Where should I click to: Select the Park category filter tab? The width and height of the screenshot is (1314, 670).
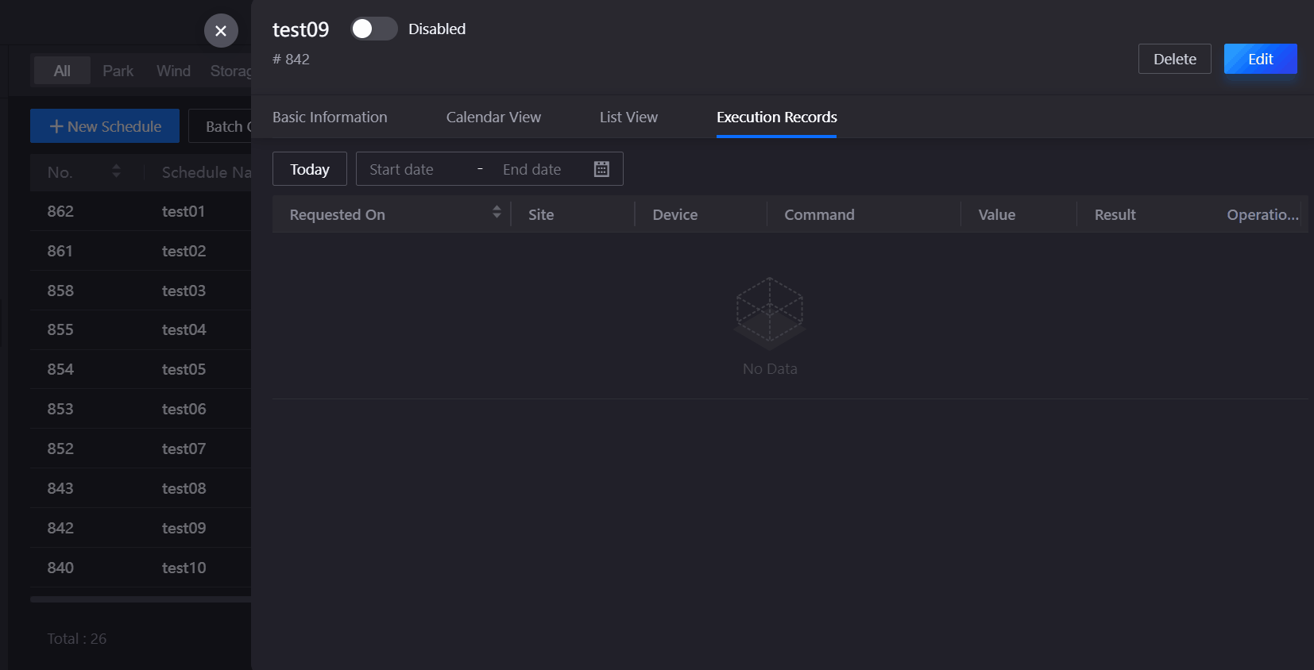(118, 71)
